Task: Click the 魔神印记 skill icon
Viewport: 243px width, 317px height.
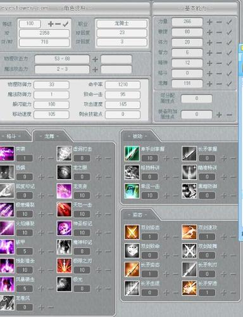Action: pyautogui.click(x=64, y=247)
